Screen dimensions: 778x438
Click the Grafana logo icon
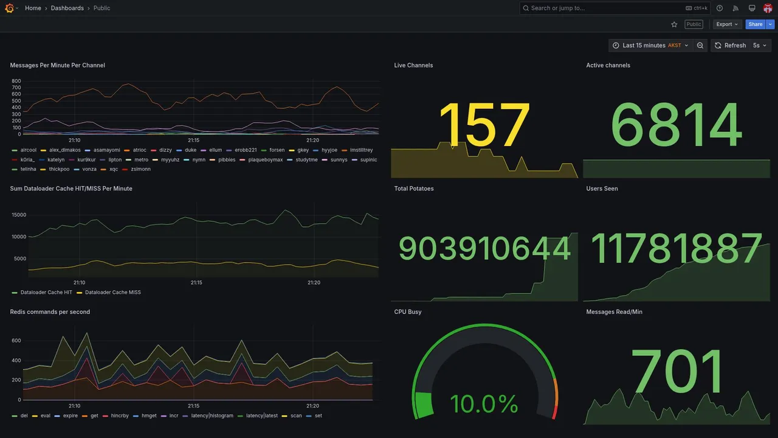pyautogui.click(x=9, y=8)
